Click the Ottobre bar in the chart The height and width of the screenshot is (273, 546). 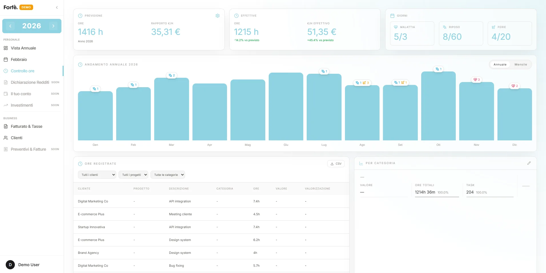click(438, 106)
